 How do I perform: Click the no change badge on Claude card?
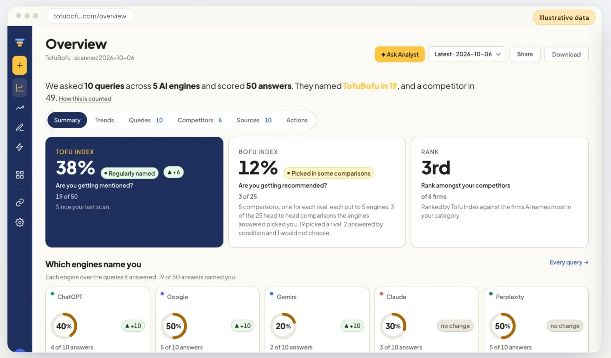click(x=455, y=326)
